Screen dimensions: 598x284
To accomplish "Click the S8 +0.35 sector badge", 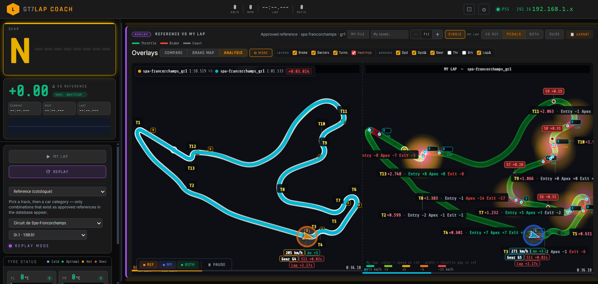I will coord(552,128).
